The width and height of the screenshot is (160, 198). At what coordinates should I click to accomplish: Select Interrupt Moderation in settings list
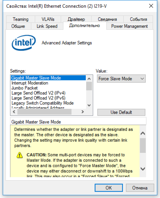point(48,83)
